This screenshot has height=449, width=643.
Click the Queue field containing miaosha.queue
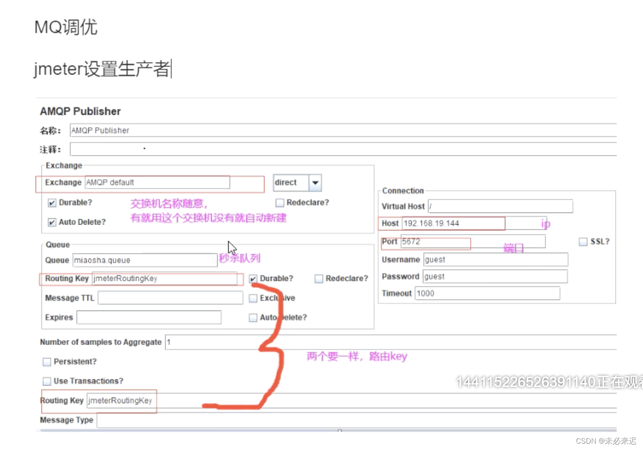click(x=145, y=260)
